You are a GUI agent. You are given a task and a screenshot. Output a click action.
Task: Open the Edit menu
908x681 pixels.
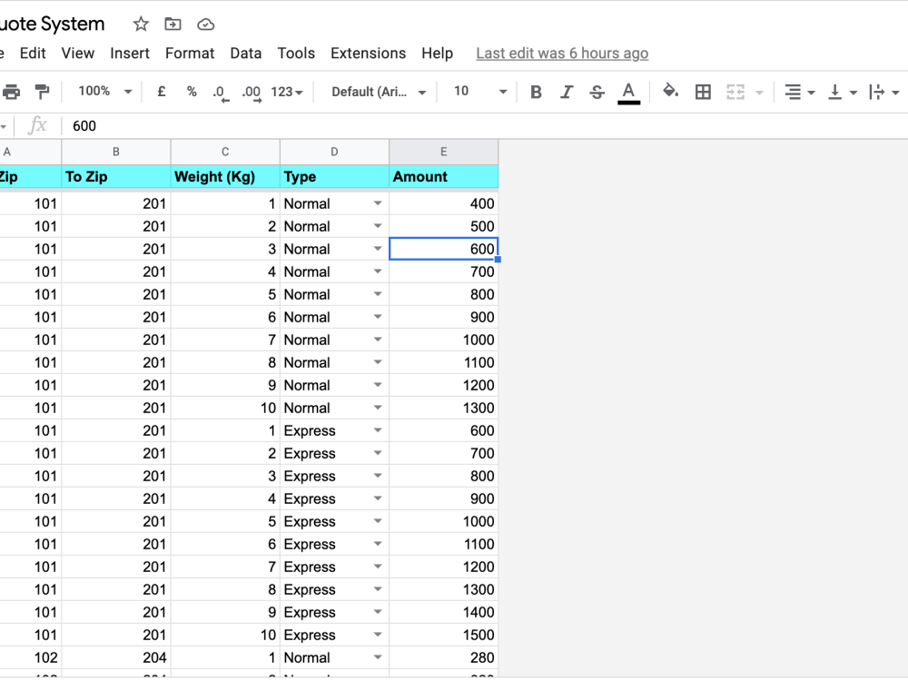coord(33,54)
